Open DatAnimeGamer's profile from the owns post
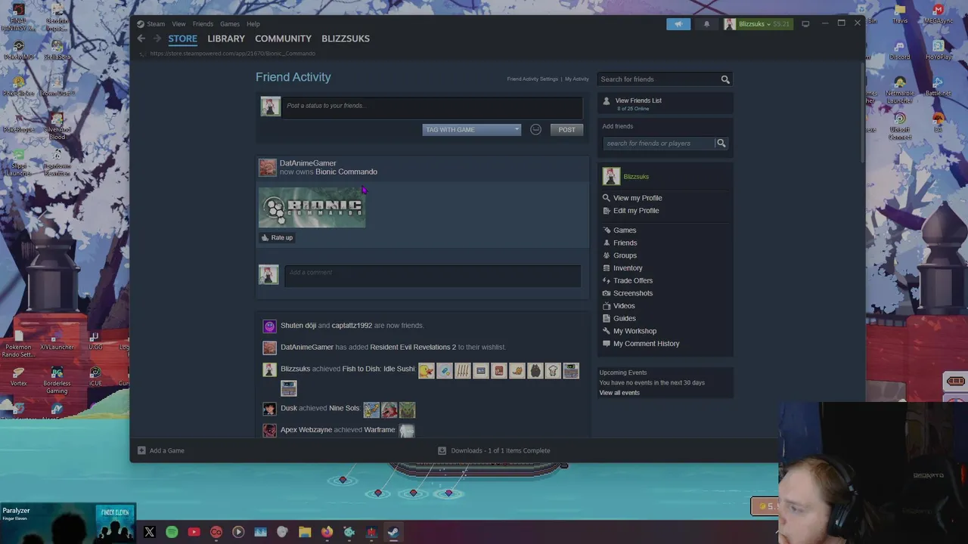This screenshot has height=544, width=968. [308, 163]
